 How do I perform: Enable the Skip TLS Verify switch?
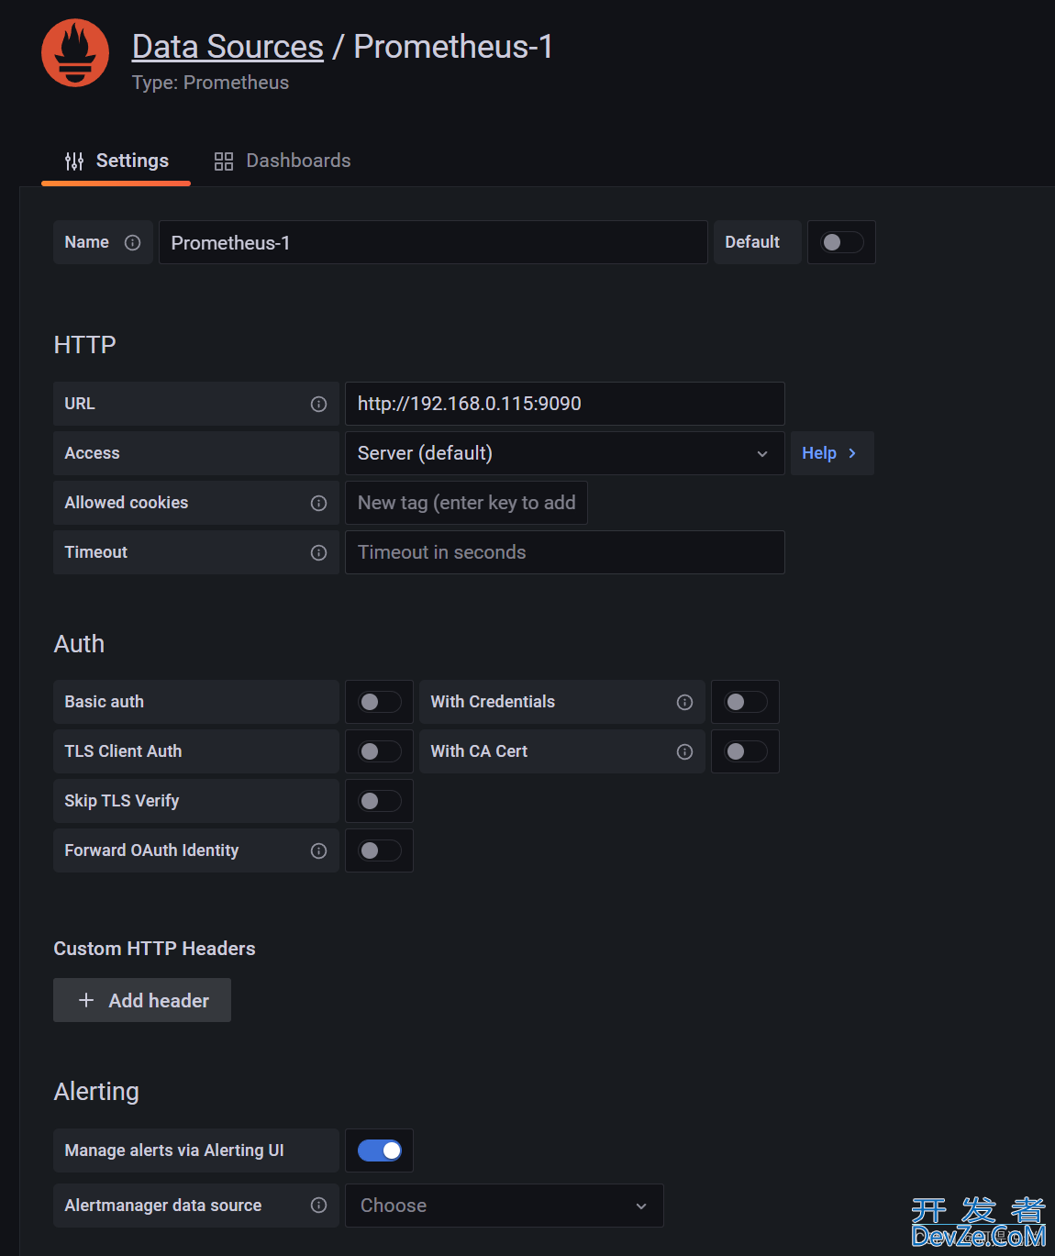pos(379,801)
